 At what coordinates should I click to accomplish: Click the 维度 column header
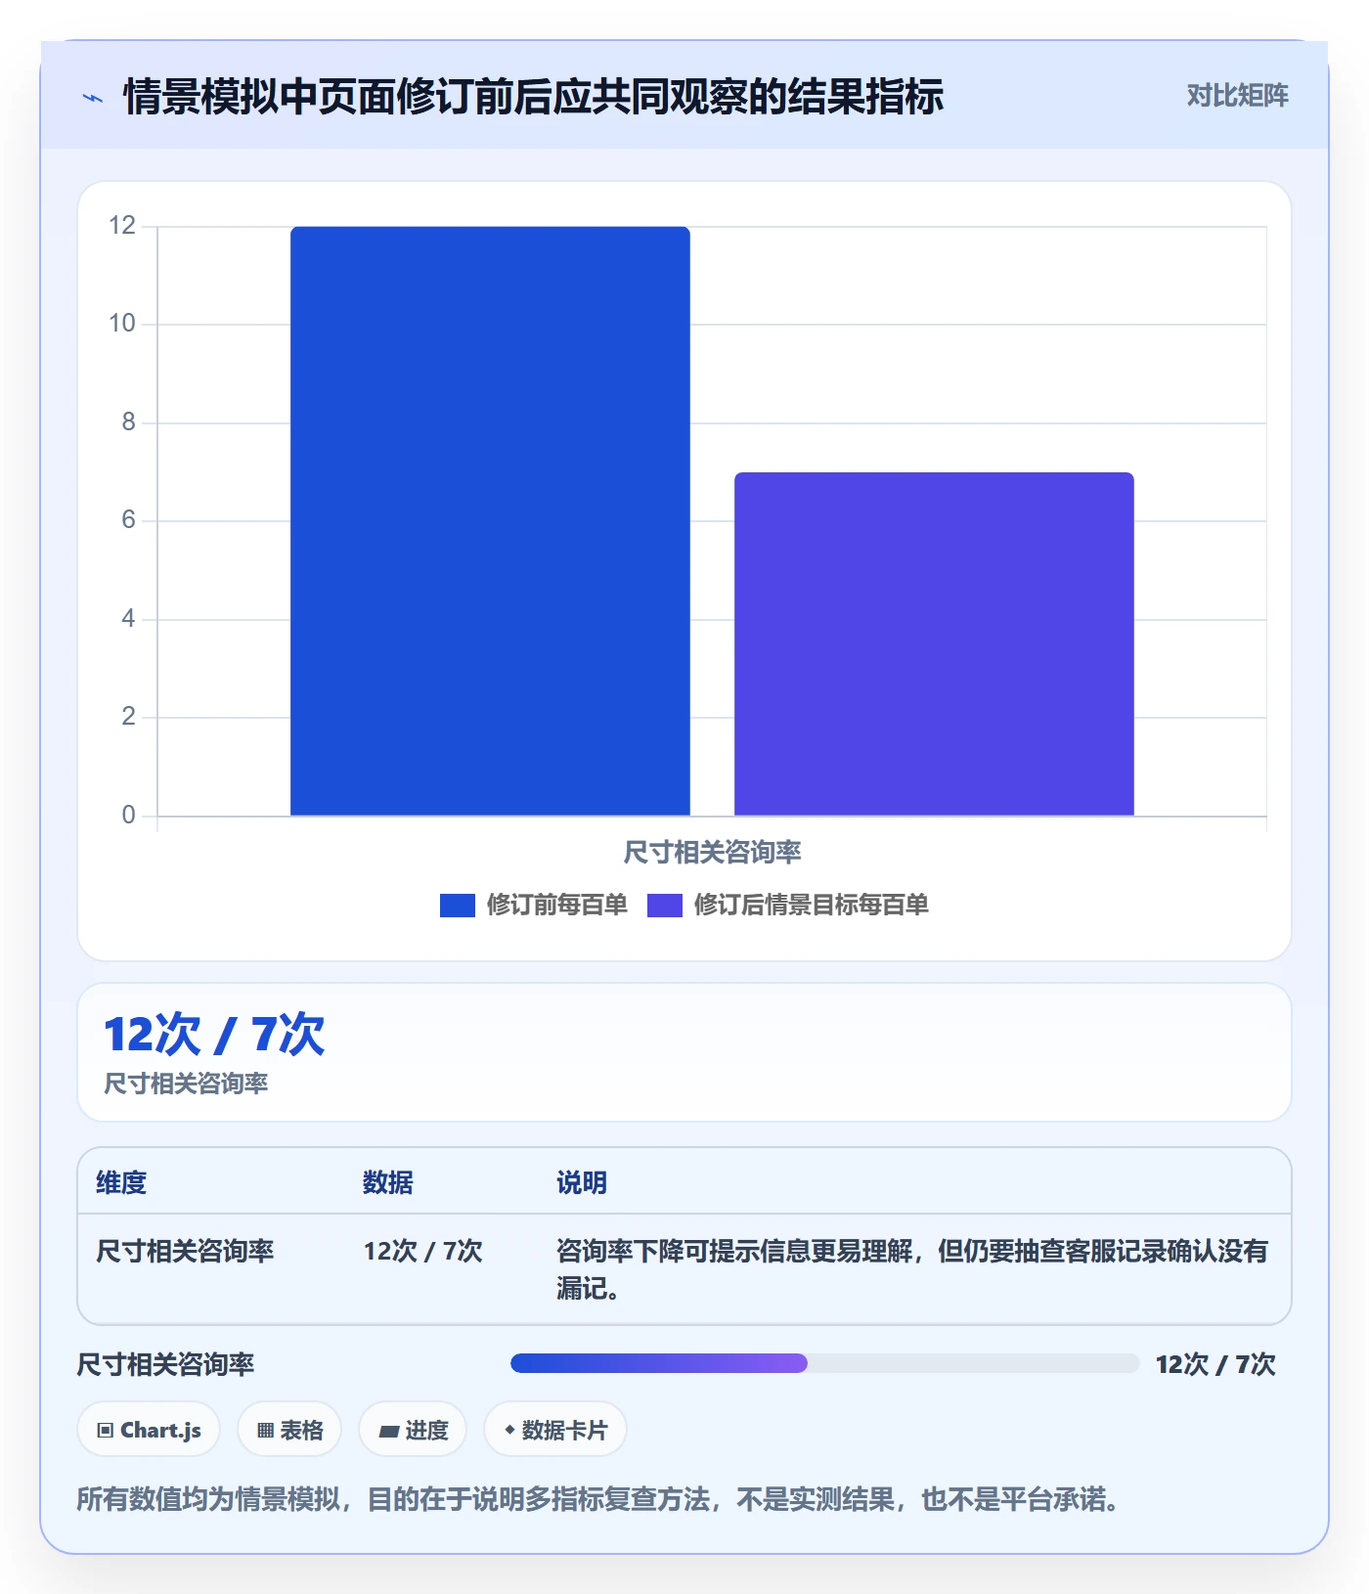coord(121,1182)
